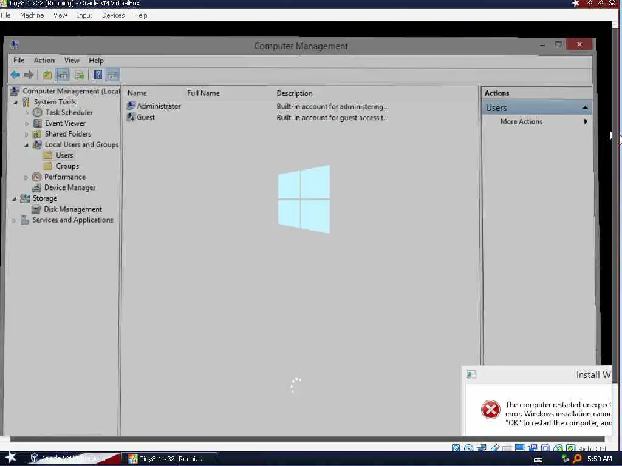This screenshot has width=622, height=466.
Task: Open VirtualBox Machine menu
Action: click(32, 15)
